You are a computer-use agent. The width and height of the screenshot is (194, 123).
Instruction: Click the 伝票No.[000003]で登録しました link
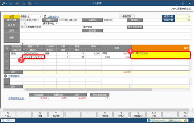click(x=167, y=120)
